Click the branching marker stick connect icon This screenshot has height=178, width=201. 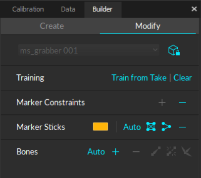pos(166,127)
